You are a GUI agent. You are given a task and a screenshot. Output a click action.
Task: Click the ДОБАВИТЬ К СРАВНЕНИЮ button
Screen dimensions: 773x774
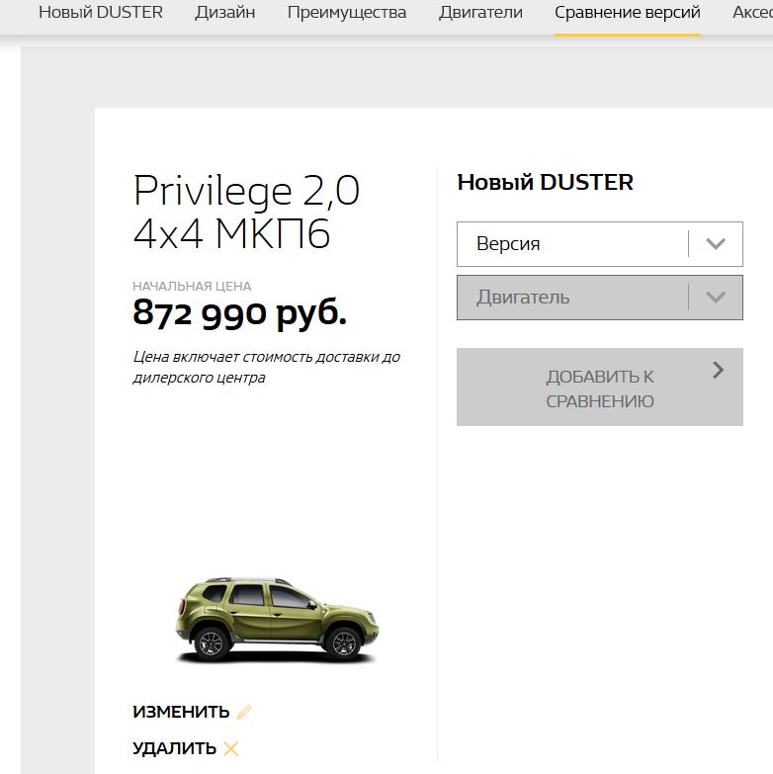click(600, 387)
